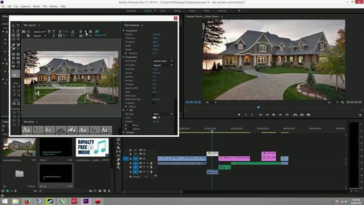364x205 pixels.
Task: Click the eyedropper next to Fill Color
Action: [159, 118]
